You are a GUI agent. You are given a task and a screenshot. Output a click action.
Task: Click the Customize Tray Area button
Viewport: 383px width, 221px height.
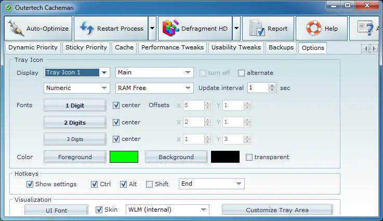tap(277, 210)
